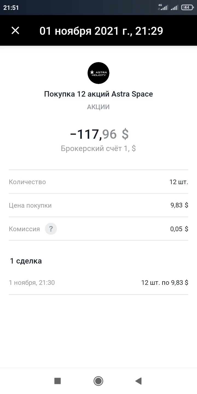Tap the Astra Space company logo
The width and height of the screenshot is (197, 394).
click(99, 73)
